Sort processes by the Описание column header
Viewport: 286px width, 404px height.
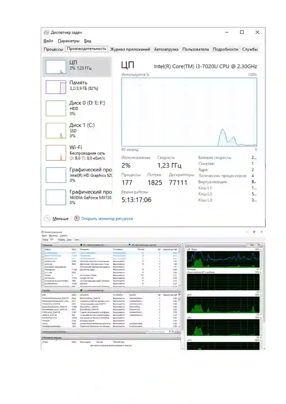click(x=84, y=249)
